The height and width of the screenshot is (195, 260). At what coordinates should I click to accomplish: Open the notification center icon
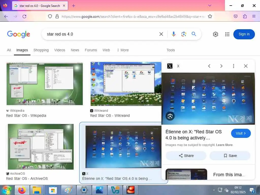(x=252, y=190)
